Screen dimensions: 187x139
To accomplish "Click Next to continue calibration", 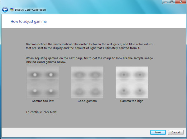I will click(158, 132).
